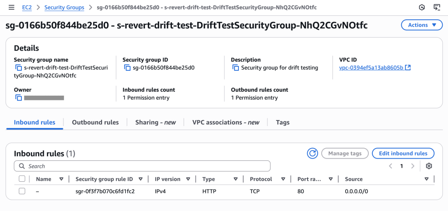
Task: Sort by the Protocol column
Action: click(283, 179)
